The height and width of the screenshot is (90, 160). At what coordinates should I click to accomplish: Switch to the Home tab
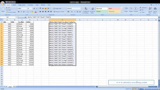pyautogui.click(x=8, y=5)
